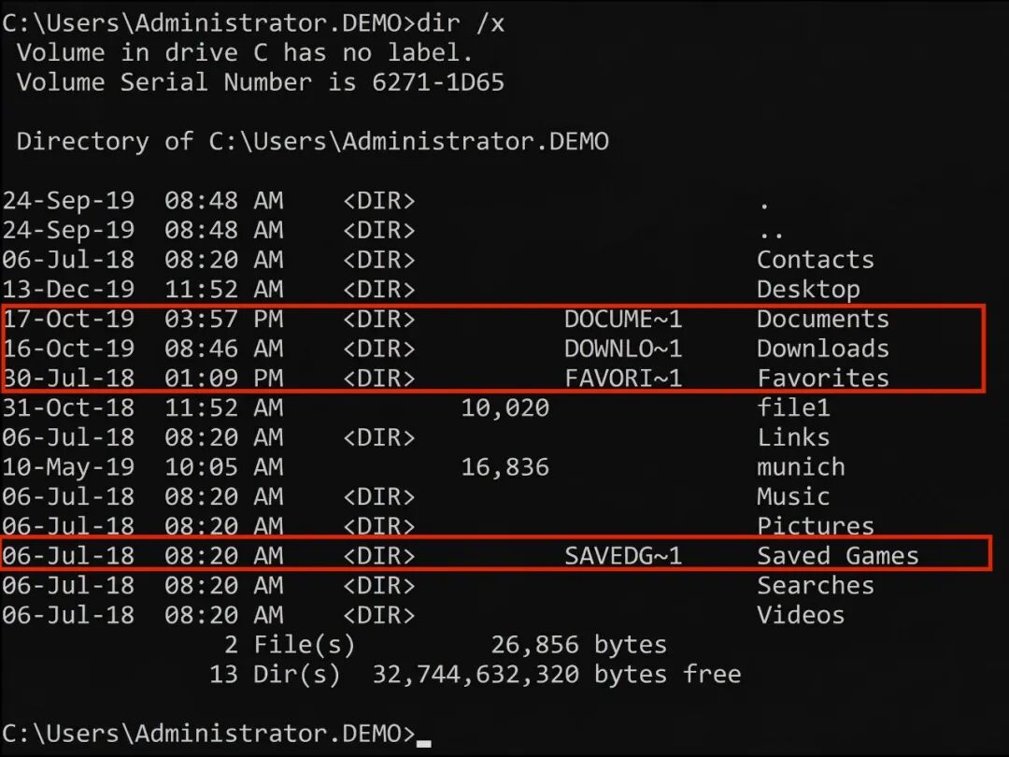Select file size 10,020
Image resolution: width=1009 pixels, height=757 pixels.
click(x=505, y=408)
